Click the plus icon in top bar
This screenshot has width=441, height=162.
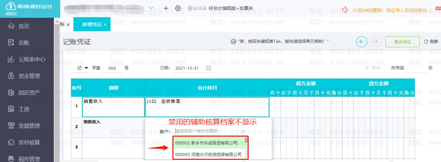[x=166, y=8]
